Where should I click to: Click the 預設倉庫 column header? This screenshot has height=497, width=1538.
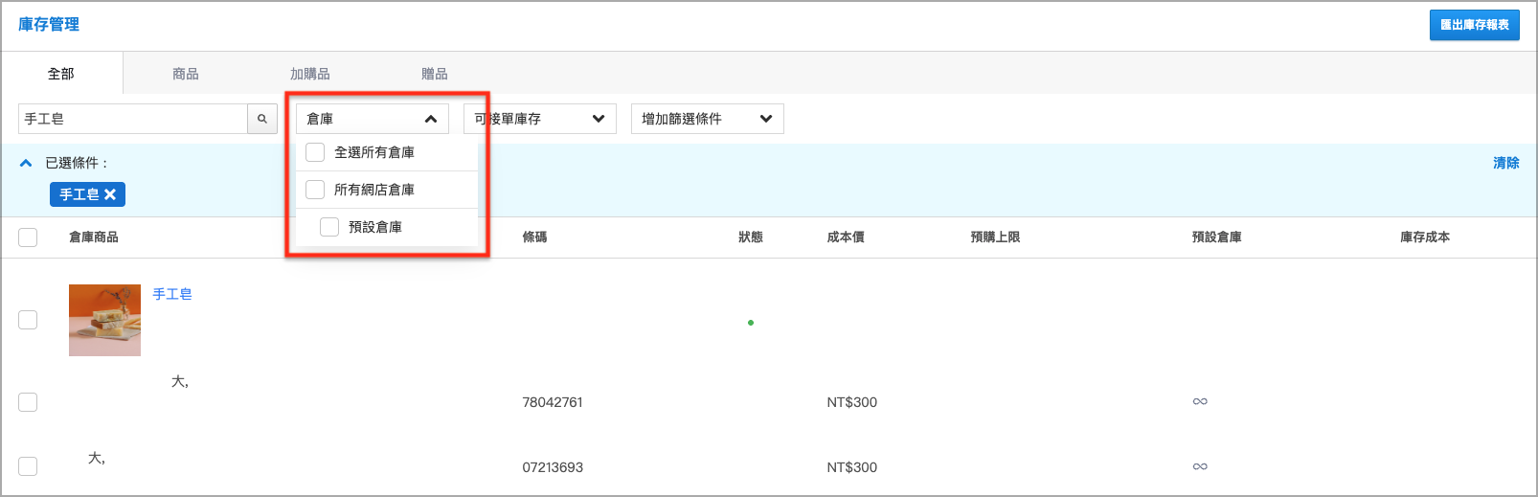pos(1217,237)
